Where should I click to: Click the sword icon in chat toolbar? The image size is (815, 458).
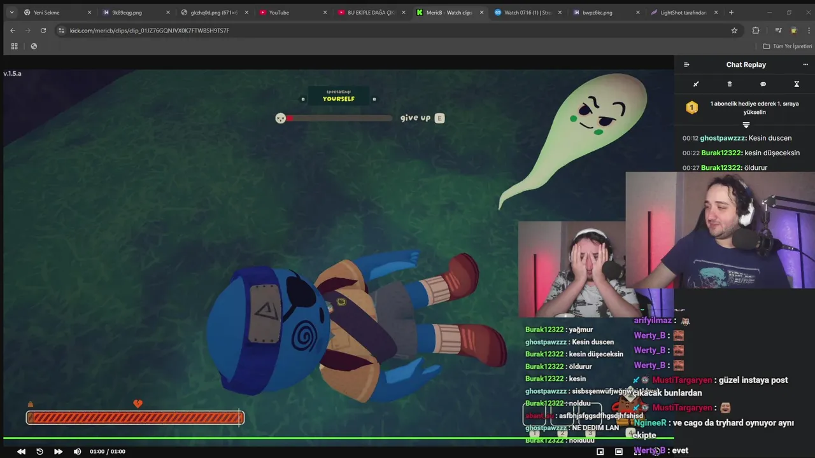(x=696, y=84)
